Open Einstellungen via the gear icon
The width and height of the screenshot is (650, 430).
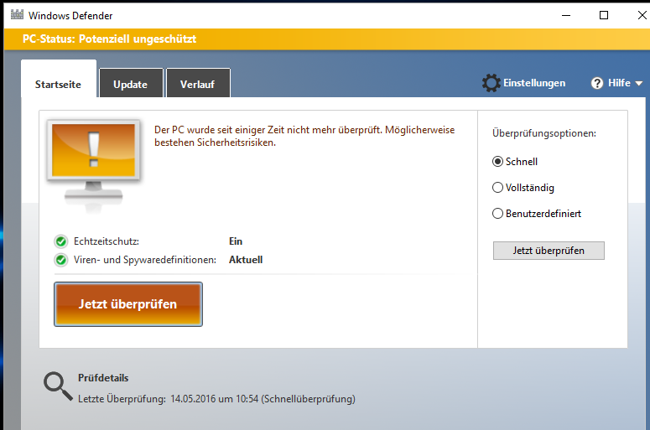(491, 83)
